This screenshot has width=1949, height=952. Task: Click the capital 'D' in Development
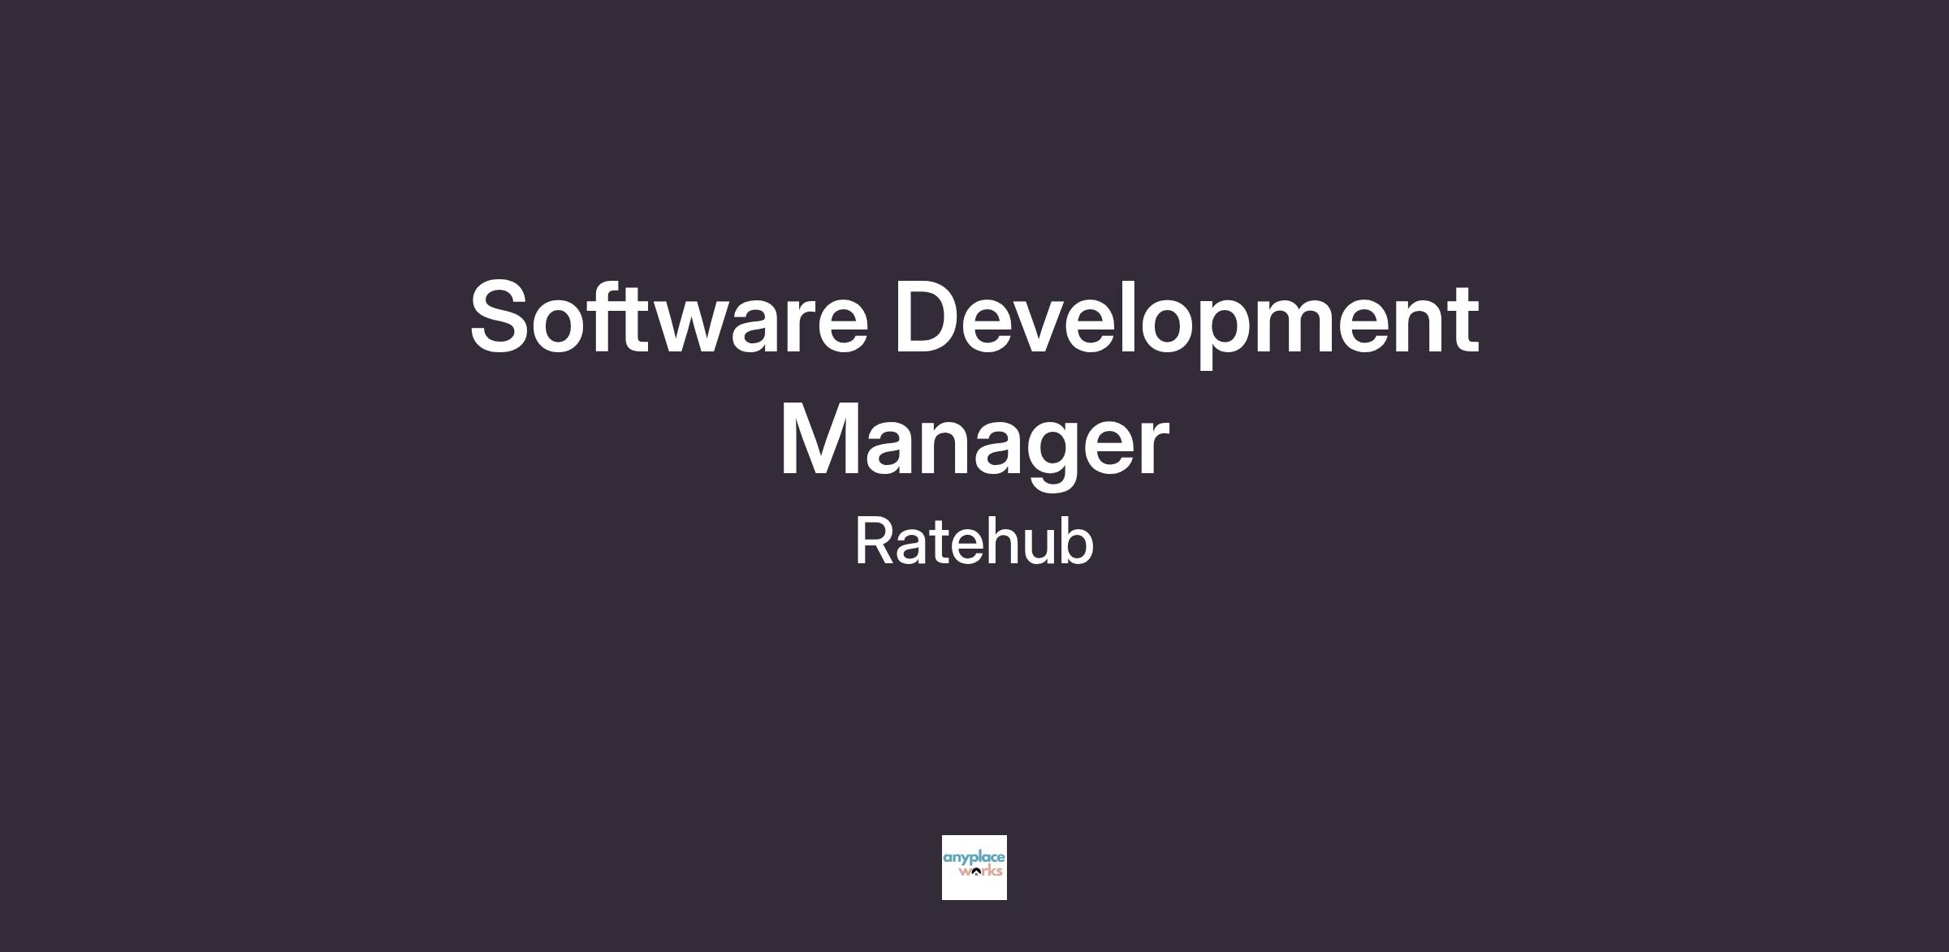927,317
